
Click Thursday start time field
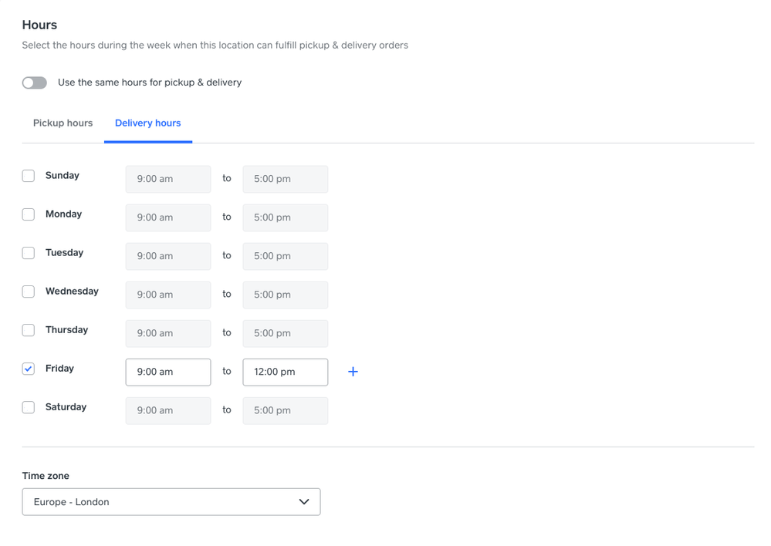pyautogui.click(x=167, y=333)
